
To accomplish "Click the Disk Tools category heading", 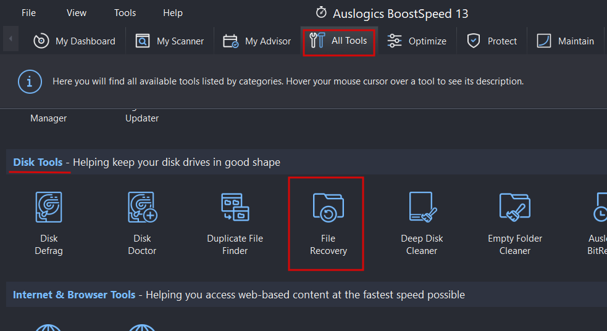I will pyautogui.click(x=38, y=162).
